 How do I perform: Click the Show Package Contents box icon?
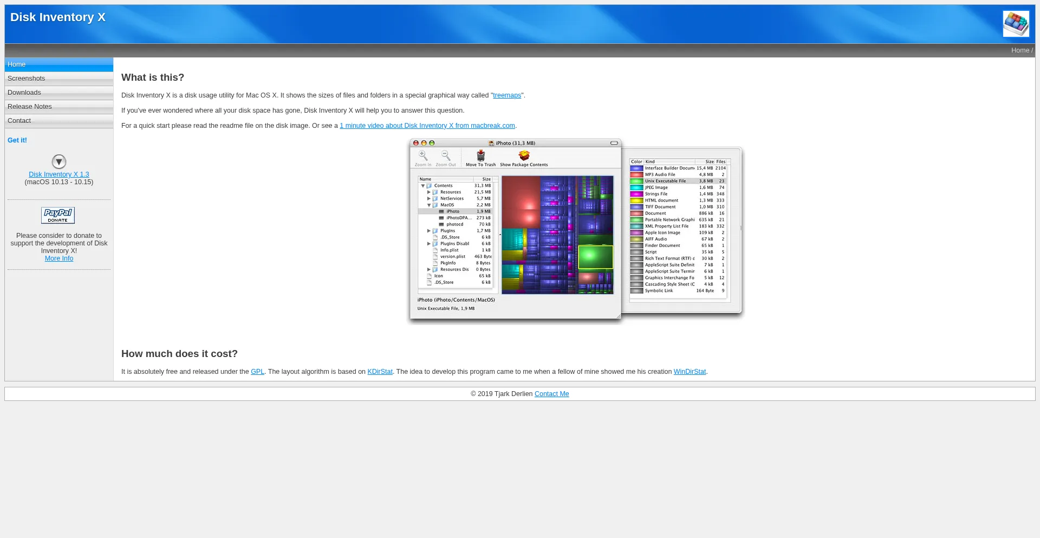pyautogui.click(x=524, y=155)
